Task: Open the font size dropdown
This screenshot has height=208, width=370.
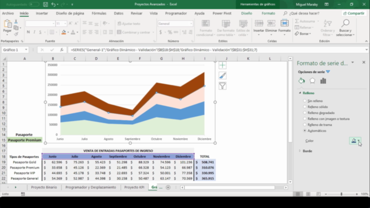Action: coord(65,24)
